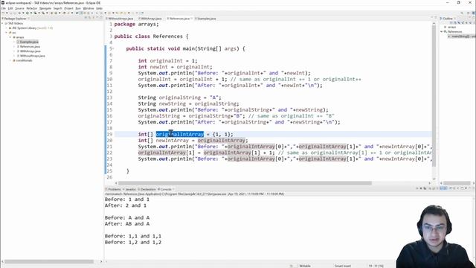Expand the conditionals package node
The image size is (476, 268).
(x=10, y=60)
